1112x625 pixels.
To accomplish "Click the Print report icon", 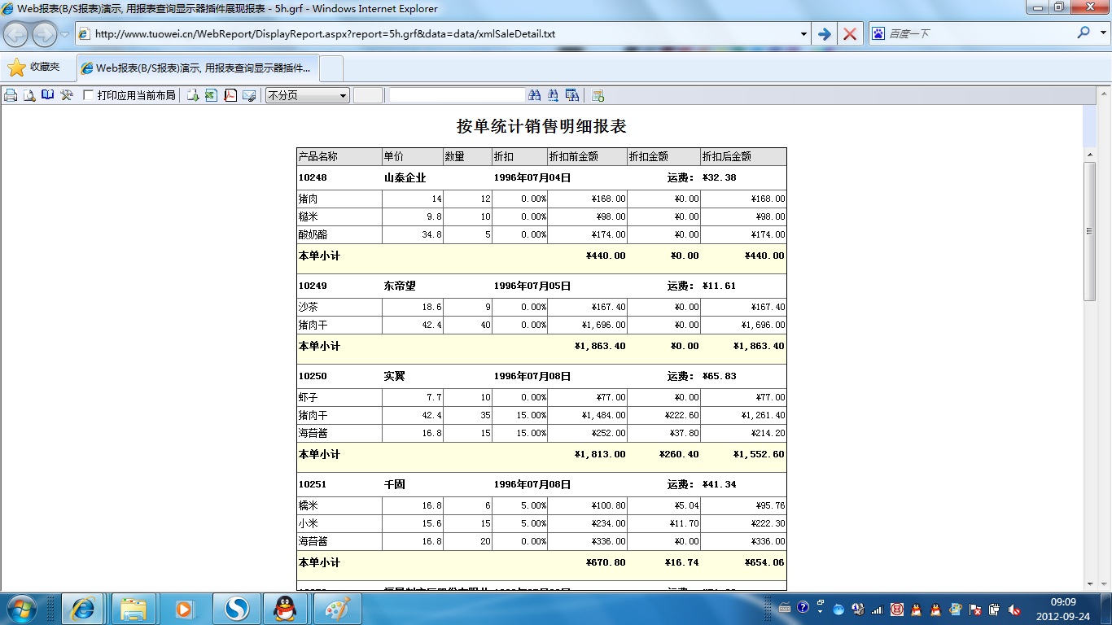I will (x=11, y=95).
